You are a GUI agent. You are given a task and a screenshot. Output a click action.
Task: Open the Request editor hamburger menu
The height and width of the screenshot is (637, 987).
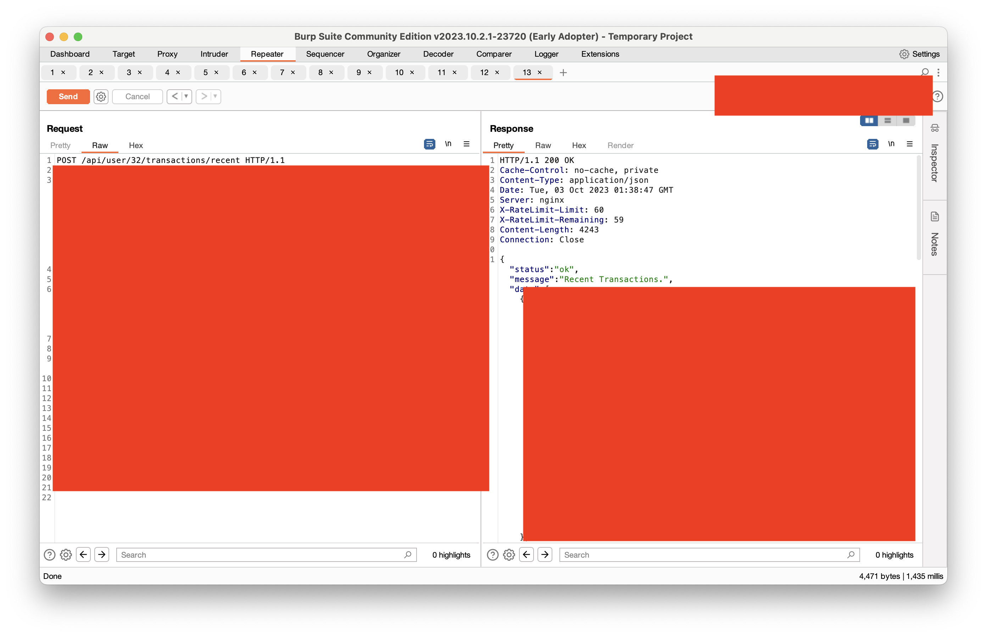[x=467, y=144]
